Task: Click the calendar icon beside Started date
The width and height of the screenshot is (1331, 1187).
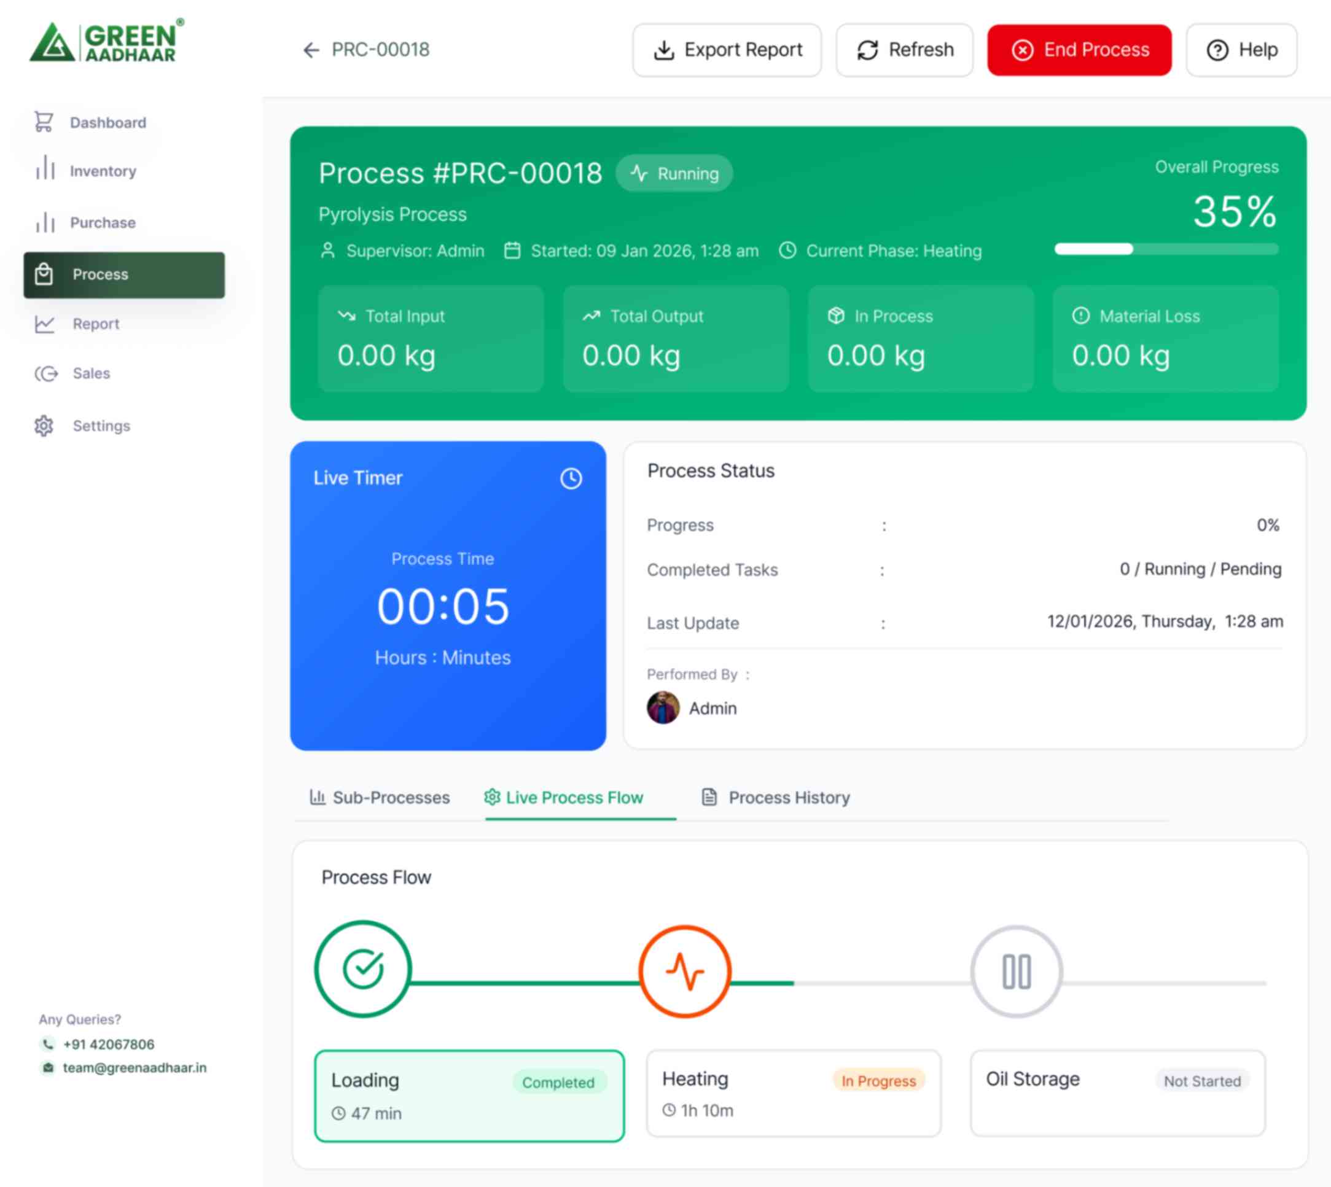Action: click(512, 251)
